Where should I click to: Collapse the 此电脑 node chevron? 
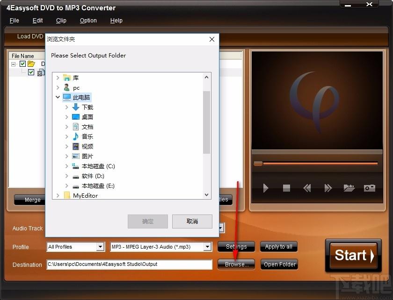(x=58, y=97)
